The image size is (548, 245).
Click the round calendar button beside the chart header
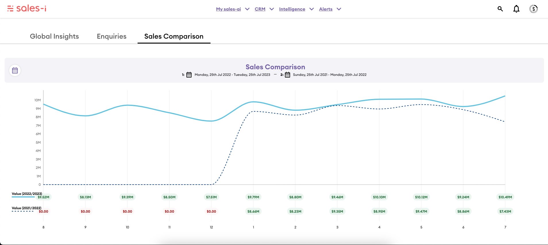tap(15, 70)
